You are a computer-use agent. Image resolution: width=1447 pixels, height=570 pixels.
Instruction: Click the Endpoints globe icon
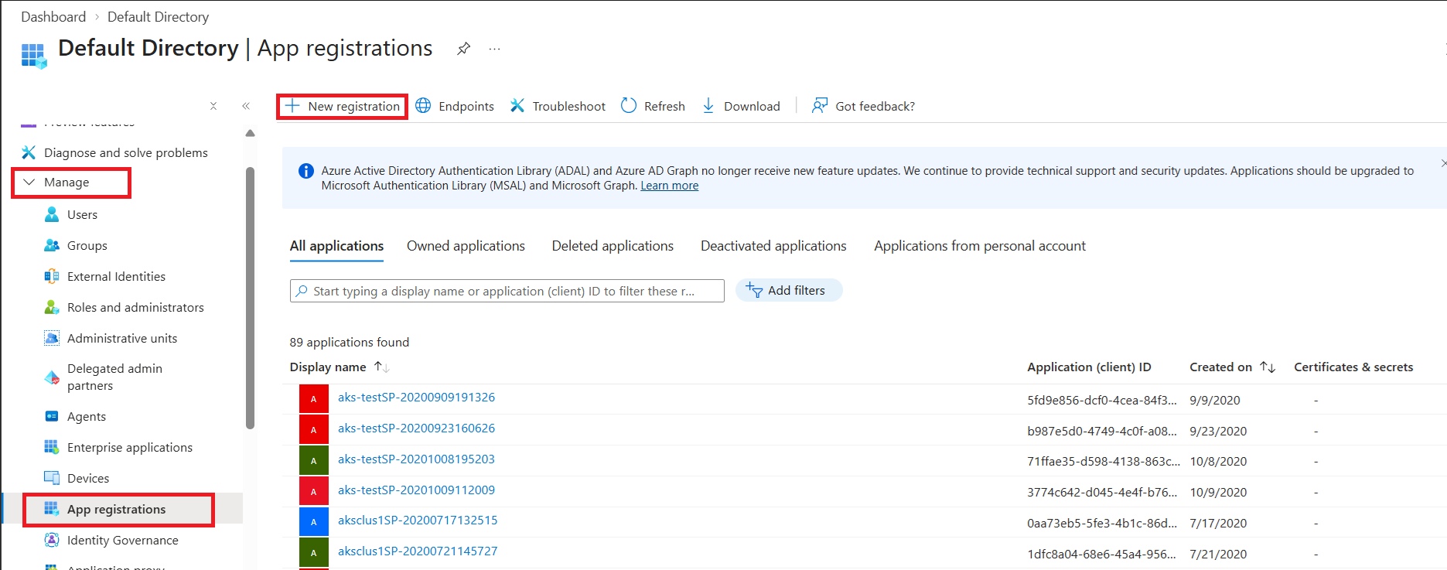[423, 106]
